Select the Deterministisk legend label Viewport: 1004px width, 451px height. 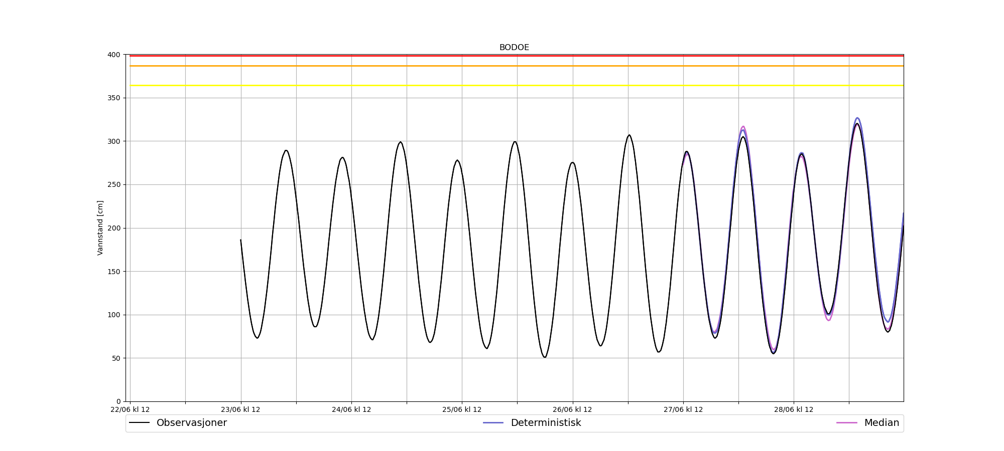pyautogui.click(x=546, y=423)
